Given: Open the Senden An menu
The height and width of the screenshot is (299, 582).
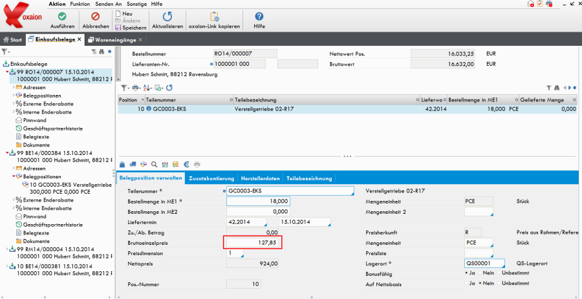Looking at the screenshot, I should (x=109, y=4).
